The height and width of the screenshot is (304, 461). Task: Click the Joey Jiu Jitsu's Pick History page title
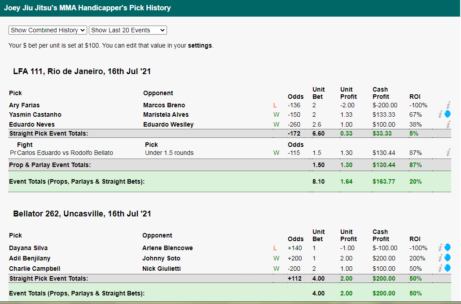[88, 8]
